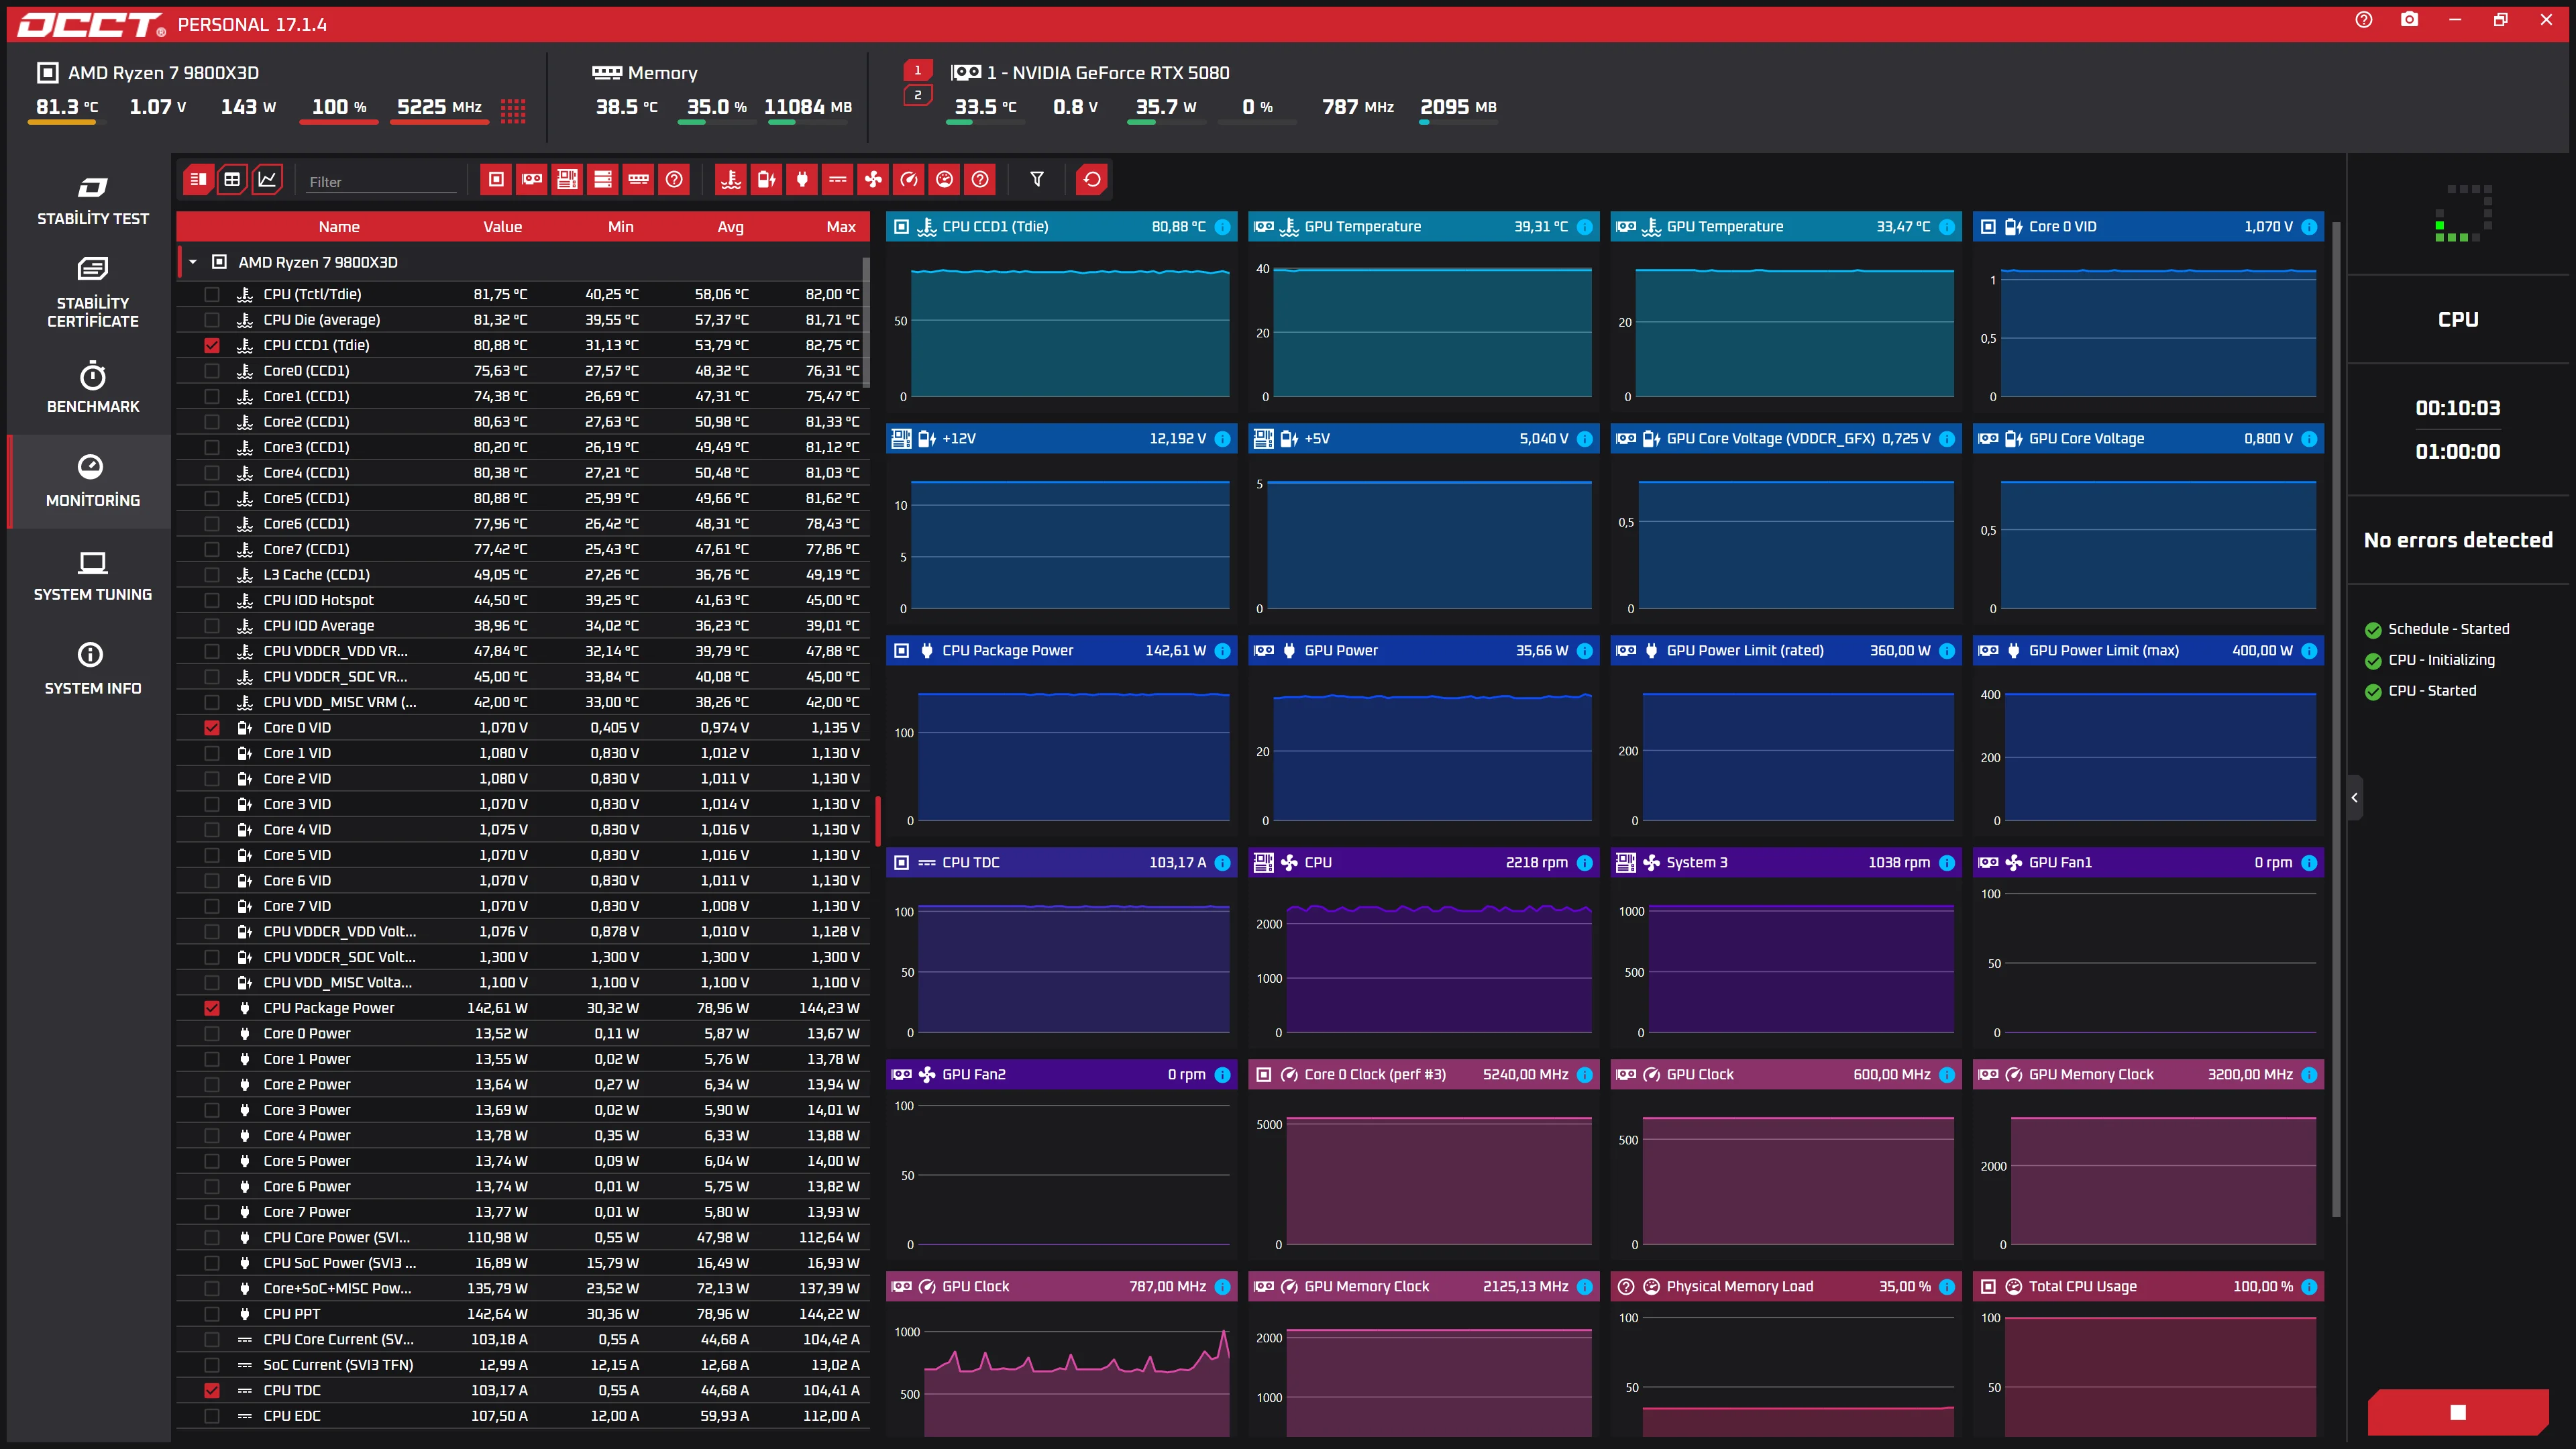Open the Stability Certificate section
Viewport: 2576px width, 1449px height.
coord(92,293)
